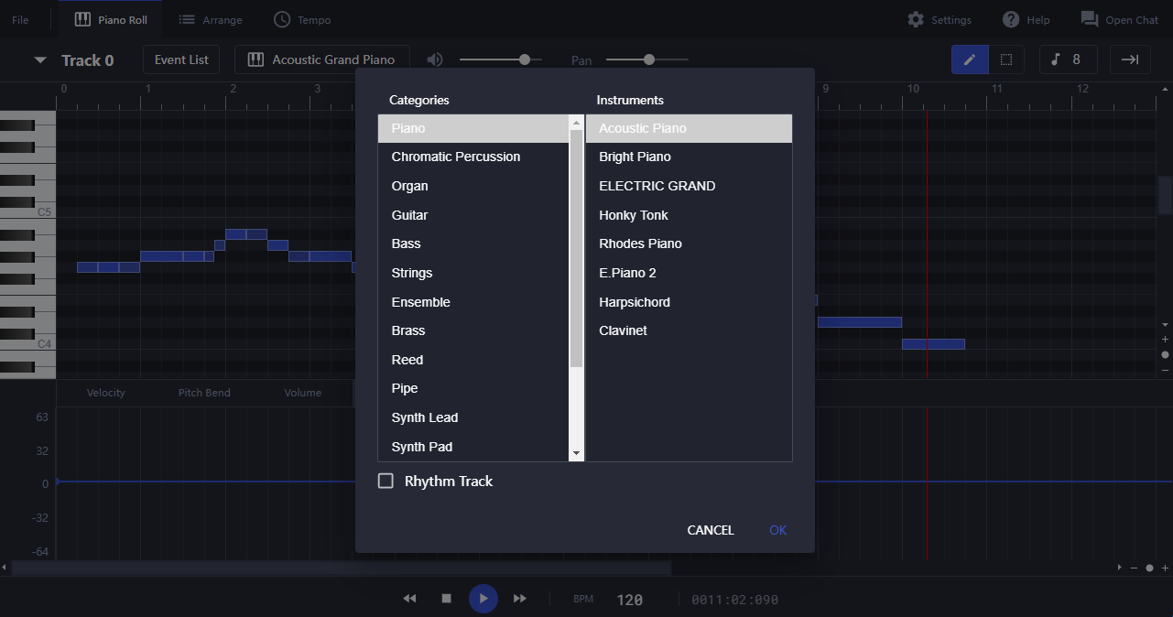Viewport: 1173px width, 617px height.
Task: Open Settings via the gear icon
Action: (916, 19)
